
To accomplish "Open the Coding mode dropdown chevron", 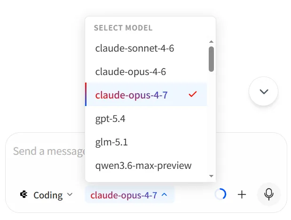I will (70, 194).
